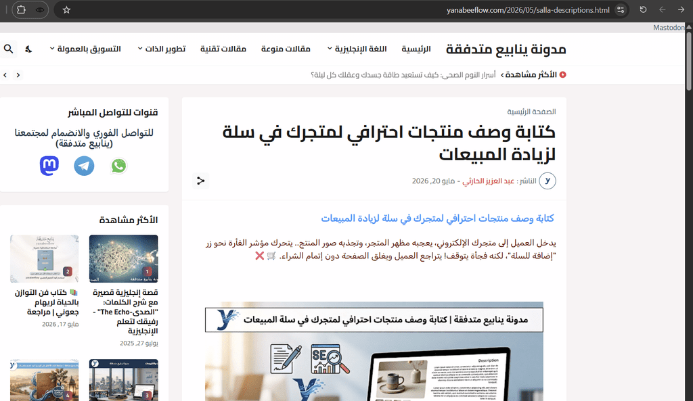The image size is (693, 401).
Task: Open the first most-viewed post thumbnail
Action: tap(123, 258)
